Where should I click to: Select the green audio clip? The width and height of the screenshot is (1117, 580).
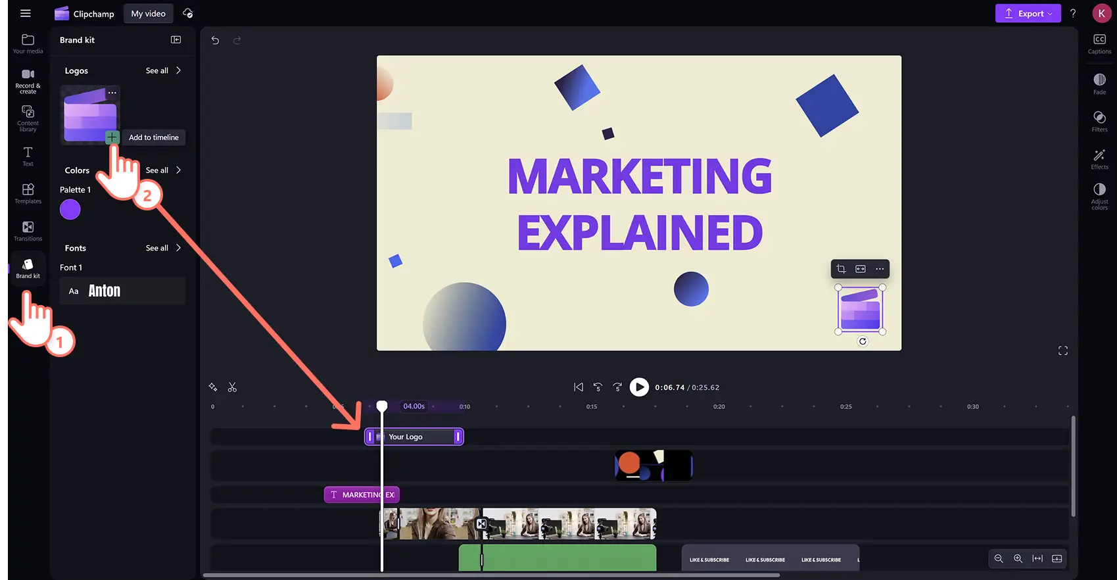coord(558,558)
